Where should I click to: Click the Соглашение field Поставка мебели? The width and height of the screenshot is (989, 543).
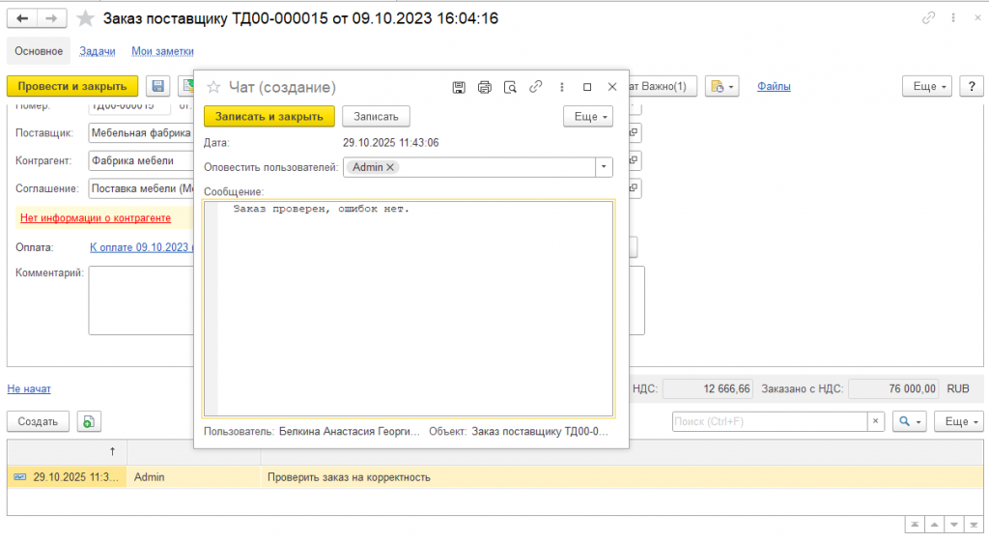(x=141, y=188)
